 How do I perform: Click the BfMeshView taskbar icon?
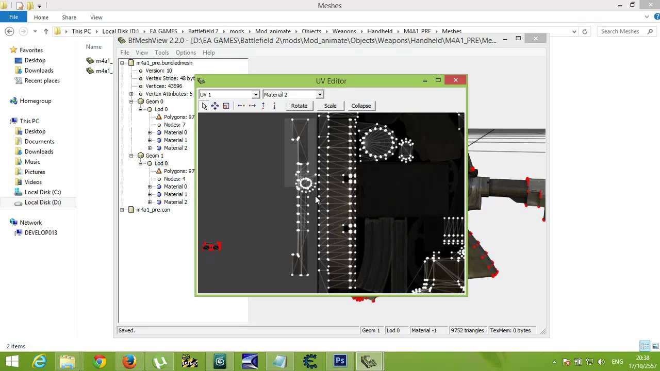point(369,362)
